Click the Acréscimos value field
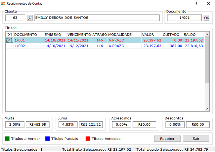215x152 pixels. [x=144, y=125]
